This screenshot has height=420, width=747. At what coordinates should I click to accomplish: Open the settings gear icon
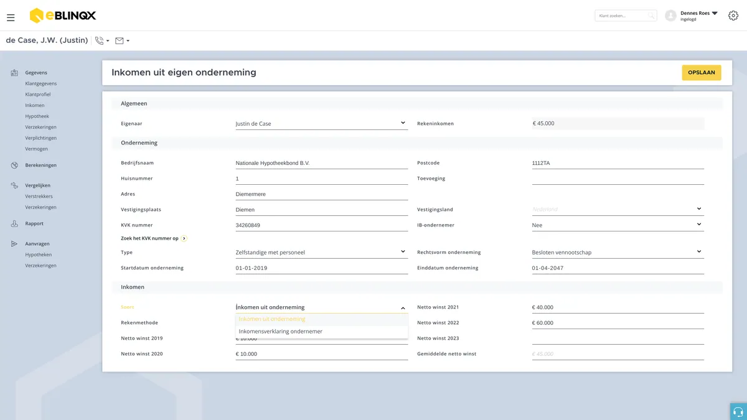[x=733, y=16]
